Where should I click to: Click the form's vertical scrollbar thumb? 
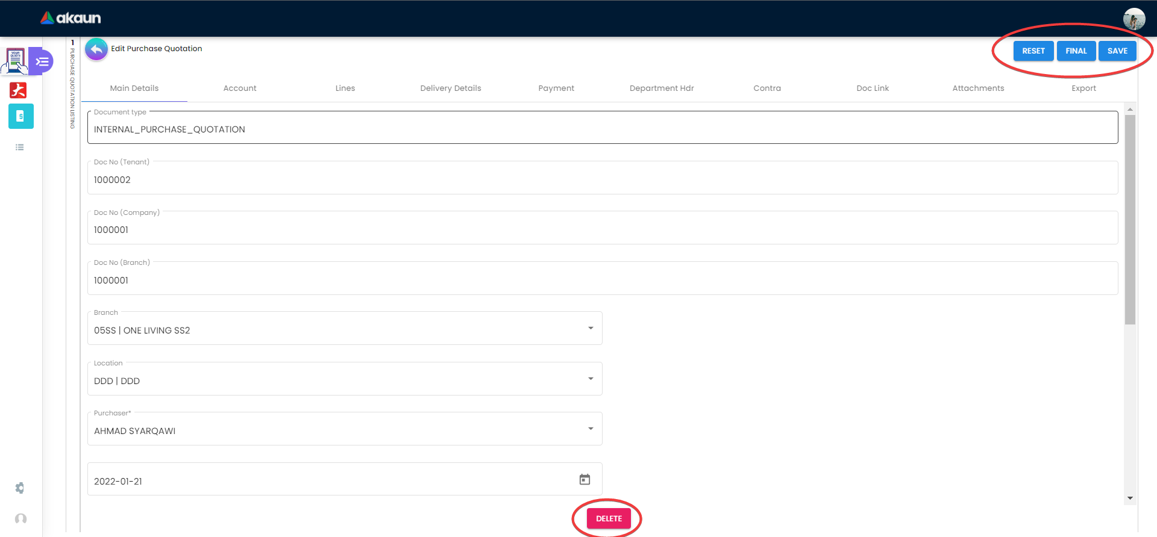[x=1130, y=220]
